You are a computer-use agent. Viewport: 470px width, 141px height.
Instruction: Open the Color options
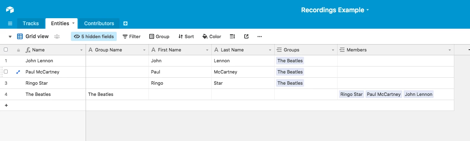tap(212, 36)
